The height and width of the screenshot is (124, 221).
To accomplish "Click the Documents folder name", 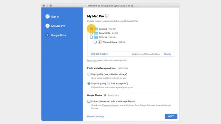I will tap(104, 33).
